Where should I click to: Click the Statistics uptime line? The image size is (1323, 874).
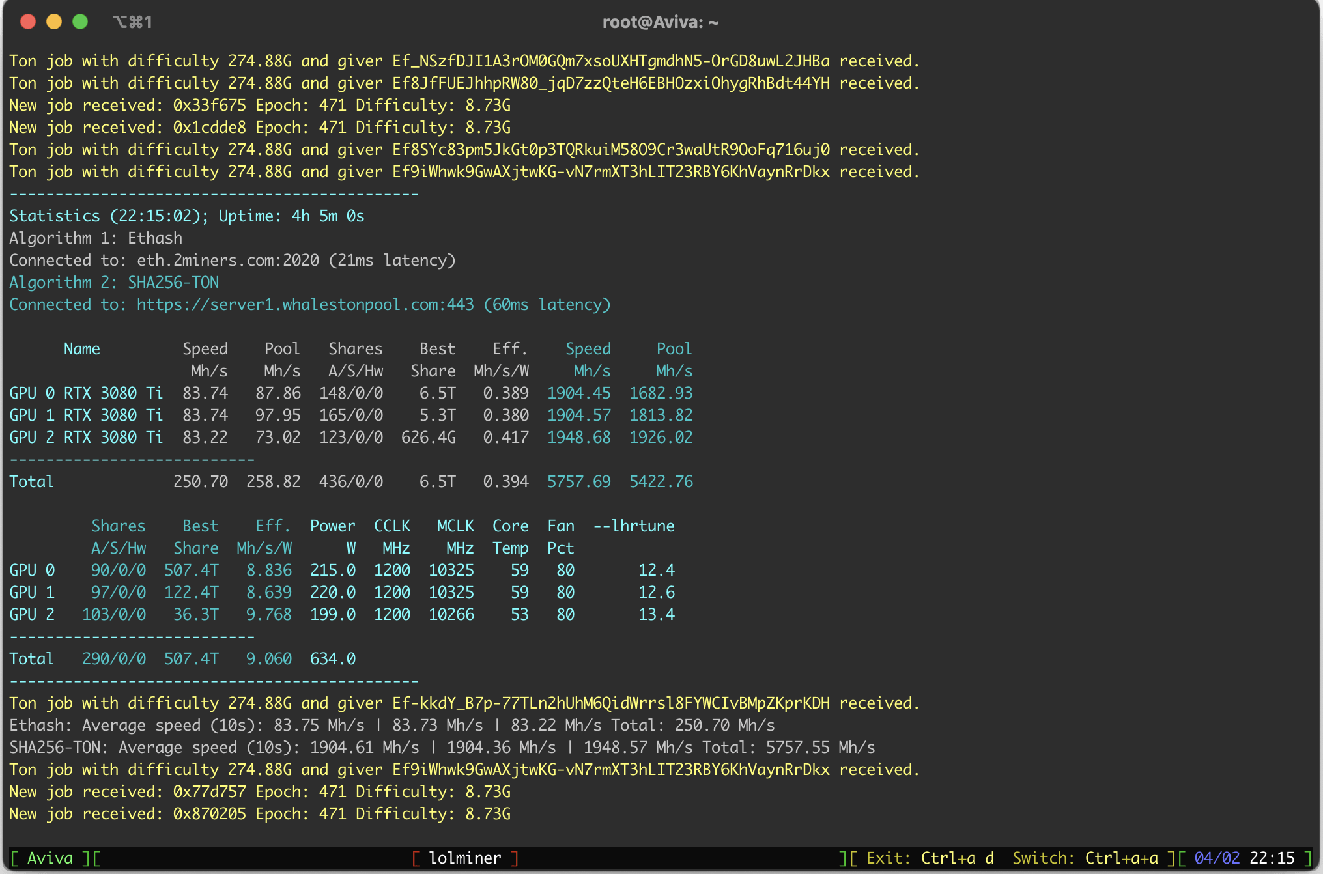click(186, 216)
